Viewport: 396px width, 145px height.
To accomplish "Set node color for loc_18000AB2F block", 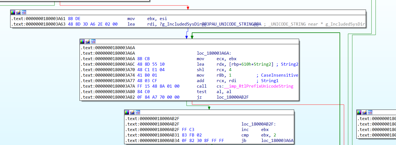I will pos(127,112).
